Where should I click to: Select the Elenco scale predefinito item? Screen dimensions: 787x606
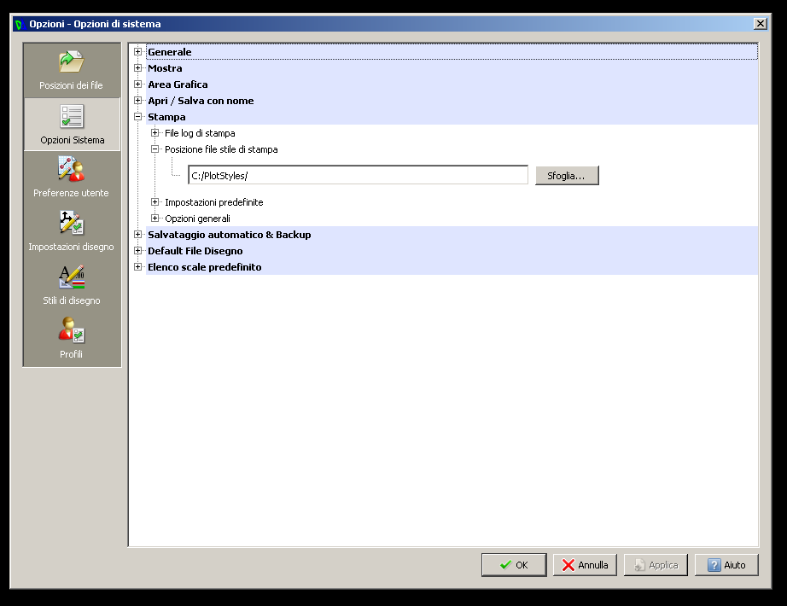(x=204, y=267)
